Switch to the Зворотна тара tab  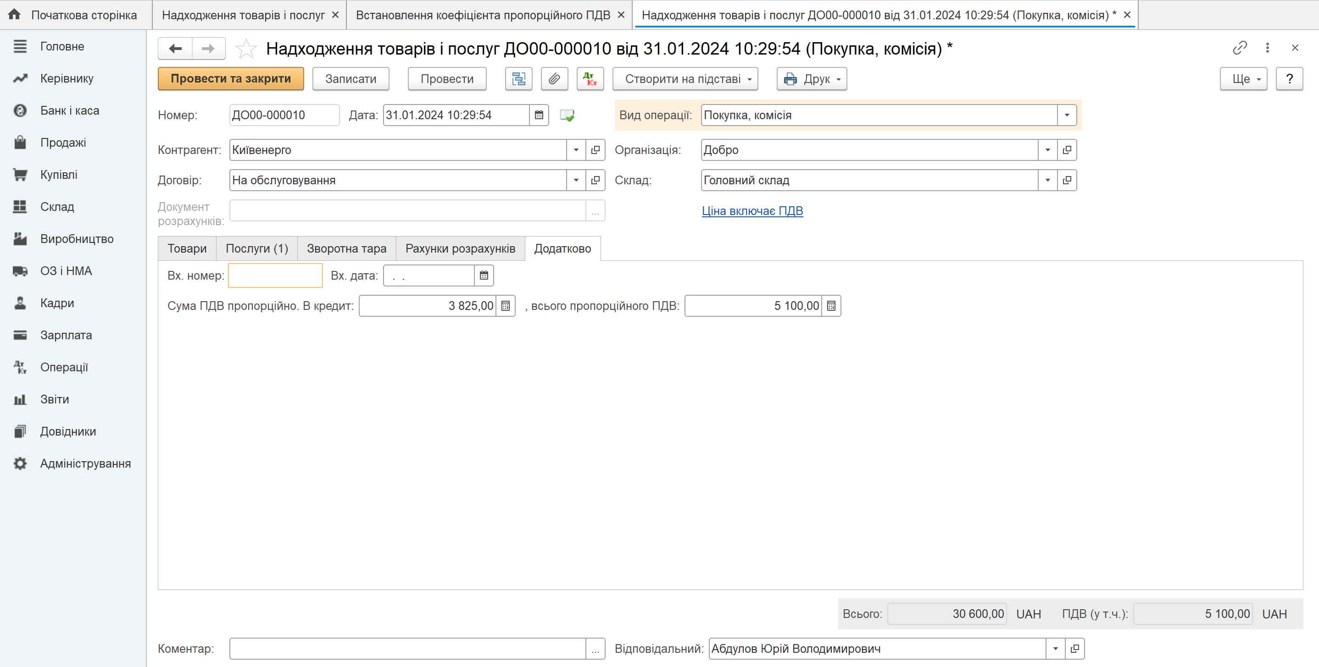347,248
